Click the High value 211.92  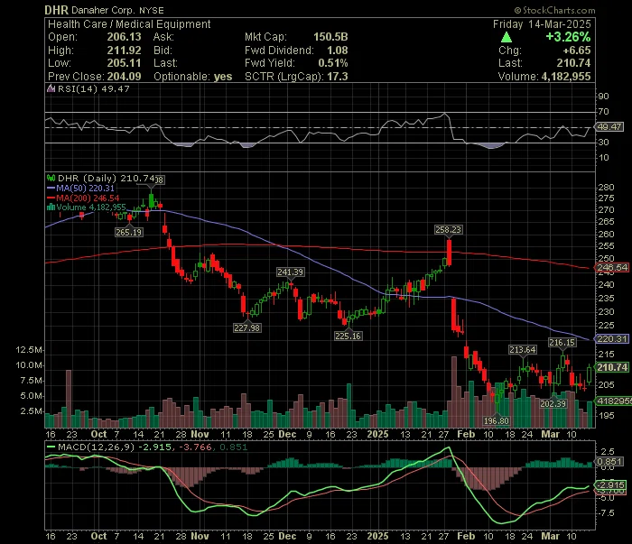[125, 51]
